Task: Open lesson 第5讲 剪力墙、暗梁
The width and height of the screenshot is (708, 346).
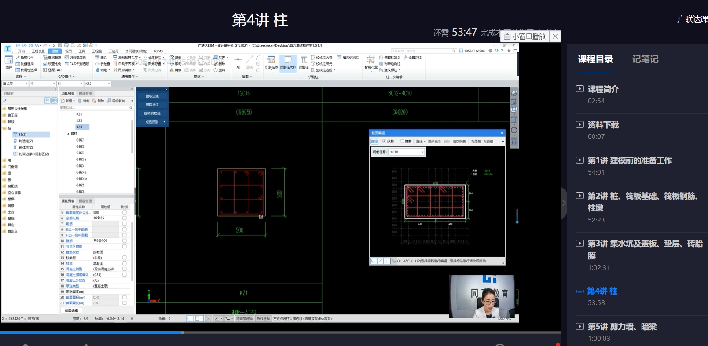Action: click(622, 327)
